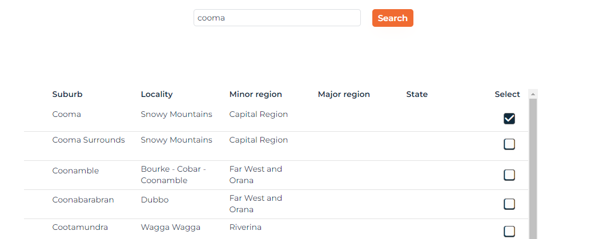Screen dimensions: 595x239
Task: Click the scrollbar up arrow
Action: pos(533,94)
